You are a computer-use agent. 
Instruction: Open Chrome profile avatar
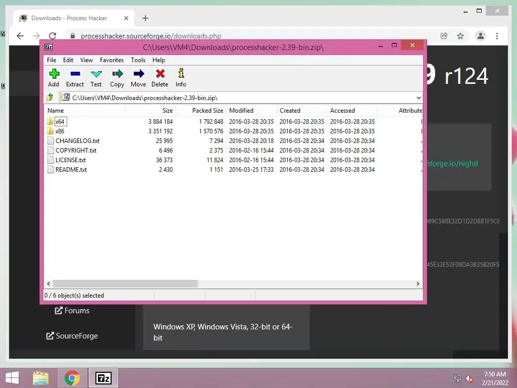tap(481, 36)
